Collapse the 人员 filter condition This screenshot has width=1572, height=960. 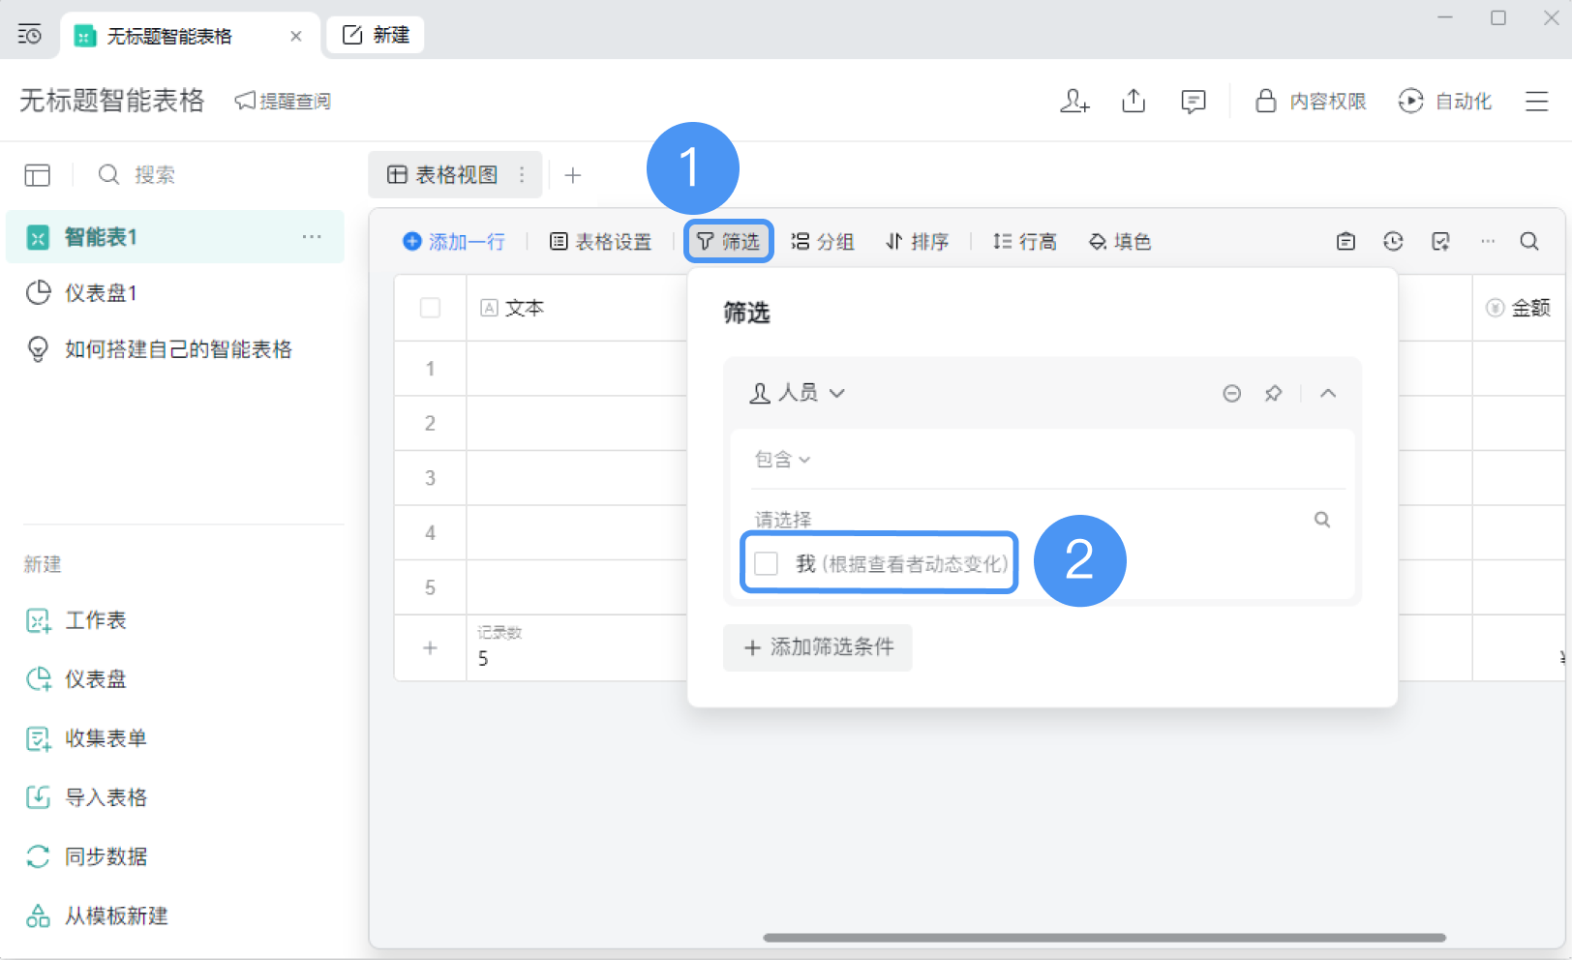click(1328, 393)
